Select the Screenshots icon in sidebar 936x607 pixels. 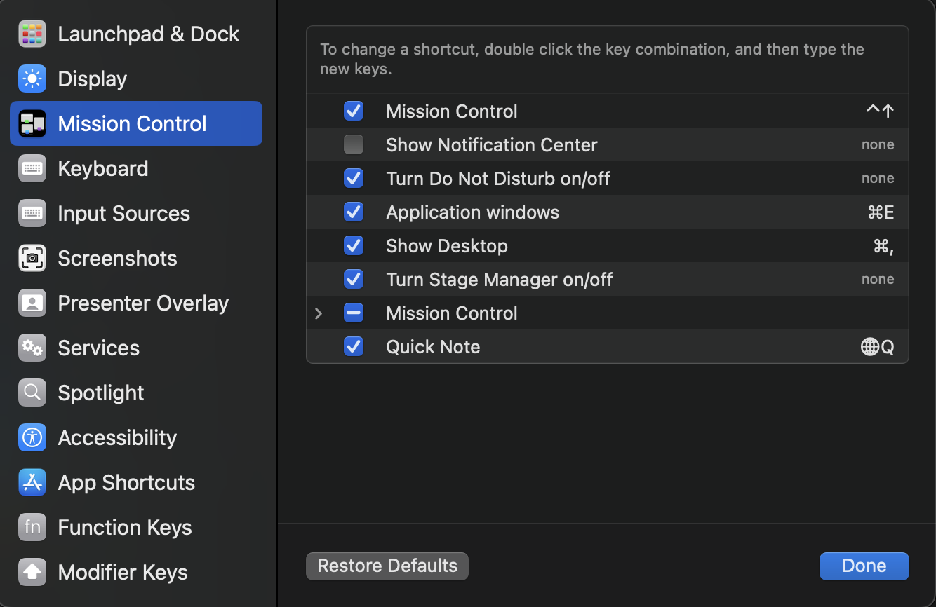pyautogui.click(x=32, y=258)
